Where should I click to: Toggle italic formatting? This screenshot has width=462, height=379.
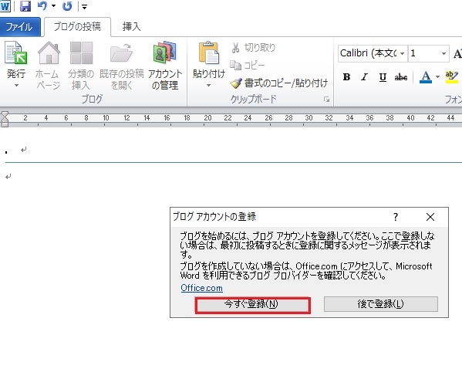pos(365,77)
